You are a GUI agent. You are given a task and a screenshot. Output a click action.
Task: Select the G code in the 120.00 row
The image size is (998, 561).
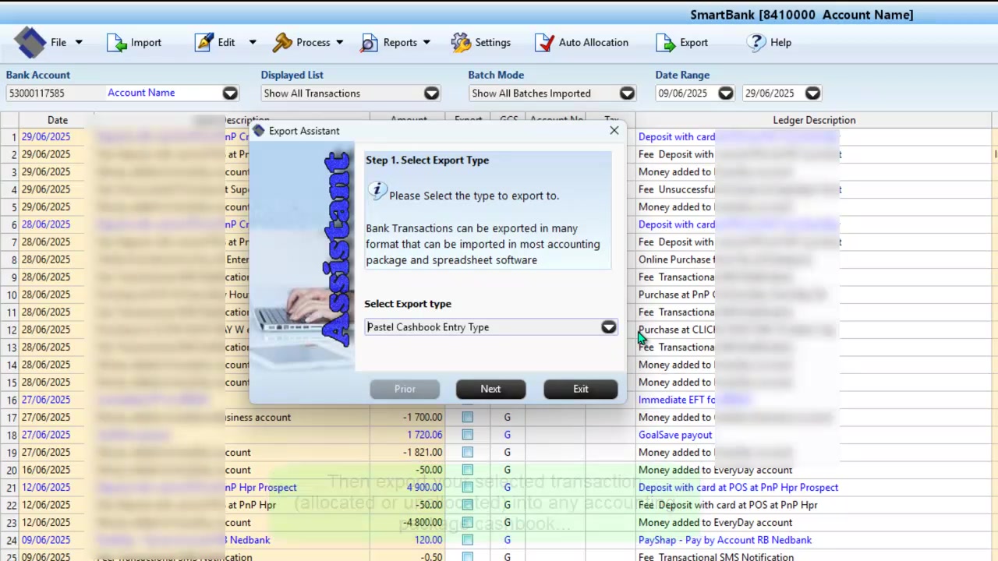tap(507, 540)
